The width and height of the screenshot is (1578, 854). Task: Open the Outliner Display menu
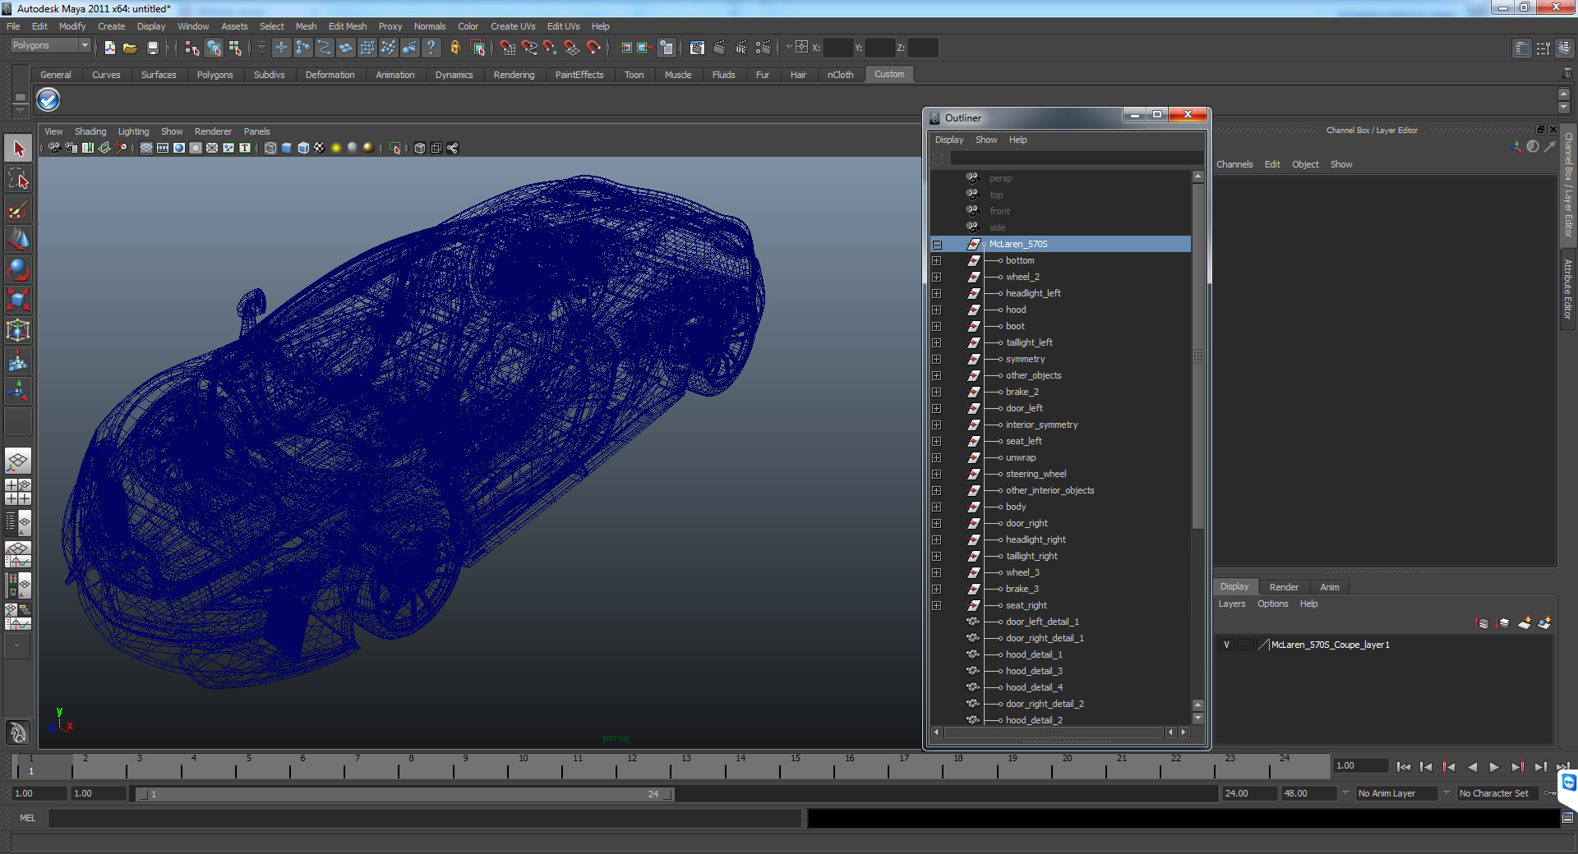[948, 140]
